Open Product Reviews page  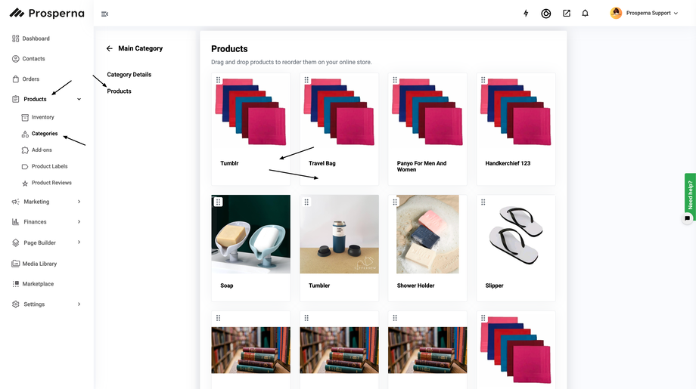coord(51,183)
